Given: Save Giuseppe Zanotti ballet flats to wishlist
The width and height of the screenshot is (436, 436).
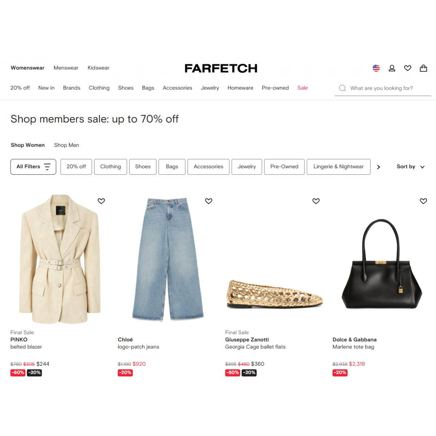Looking at the screenshot, I should (x=316, y=201).
